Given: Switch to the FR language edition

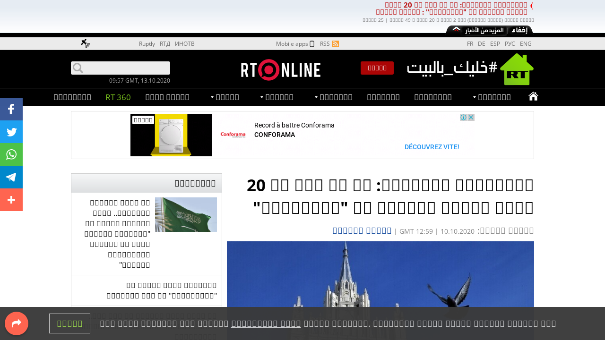Looking at the screenshot, I should tap(470, 44).
